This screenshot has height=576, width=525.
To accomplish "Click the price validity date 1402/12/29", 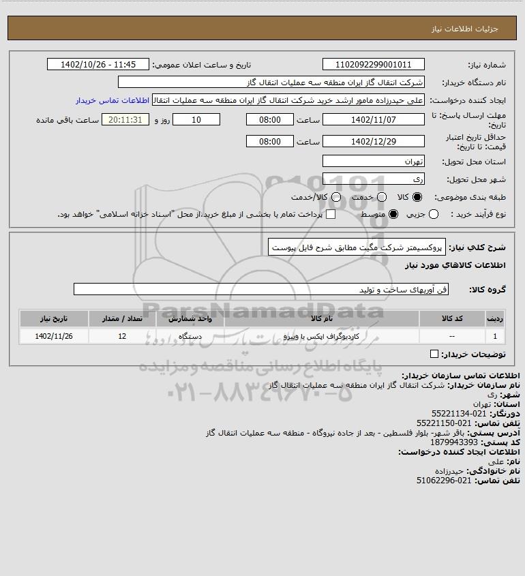I will (373, 141).
